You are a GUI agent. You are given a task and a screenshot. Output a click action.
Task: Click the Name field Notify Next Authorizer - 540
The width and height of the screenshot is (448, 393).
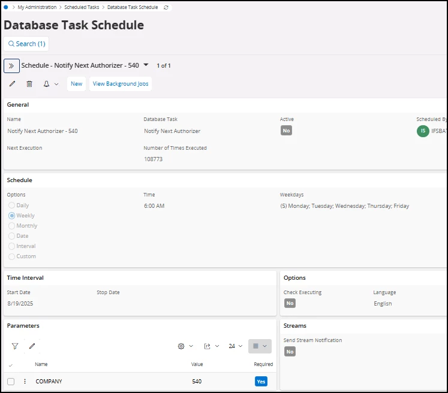tap(43, 131)
